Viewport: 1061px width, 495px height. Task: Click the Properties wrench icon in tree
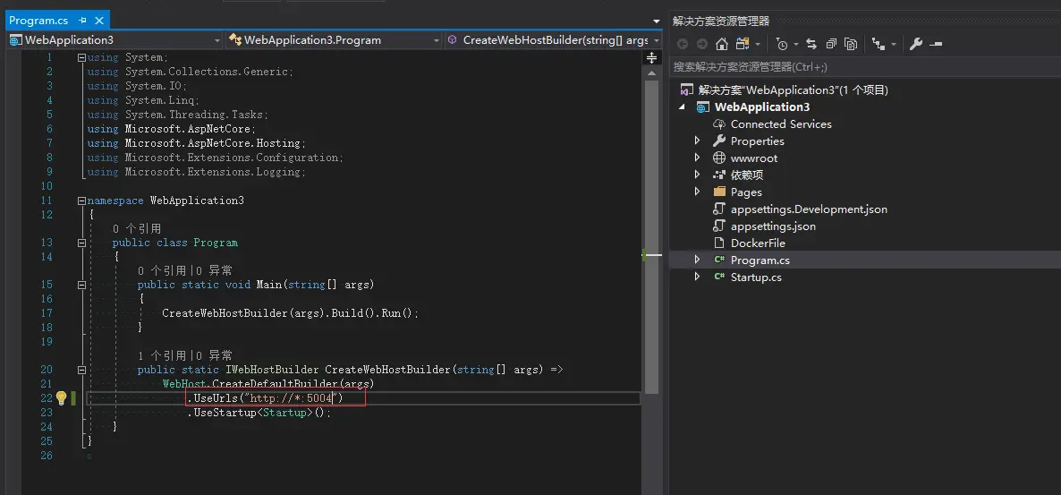pyautogui.click(x=719, y=141)
